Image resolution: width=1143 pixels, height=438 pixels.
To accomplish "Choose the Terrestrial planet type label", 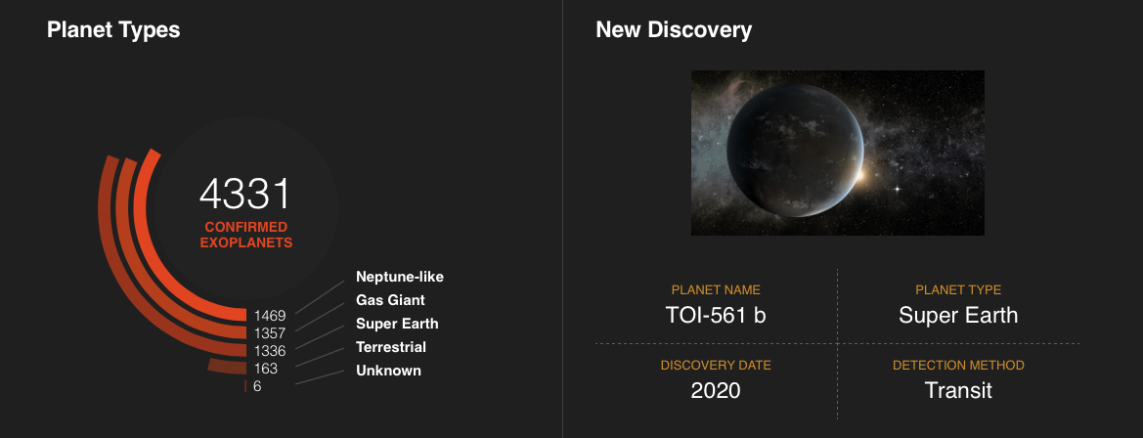I will coord(391,347).
